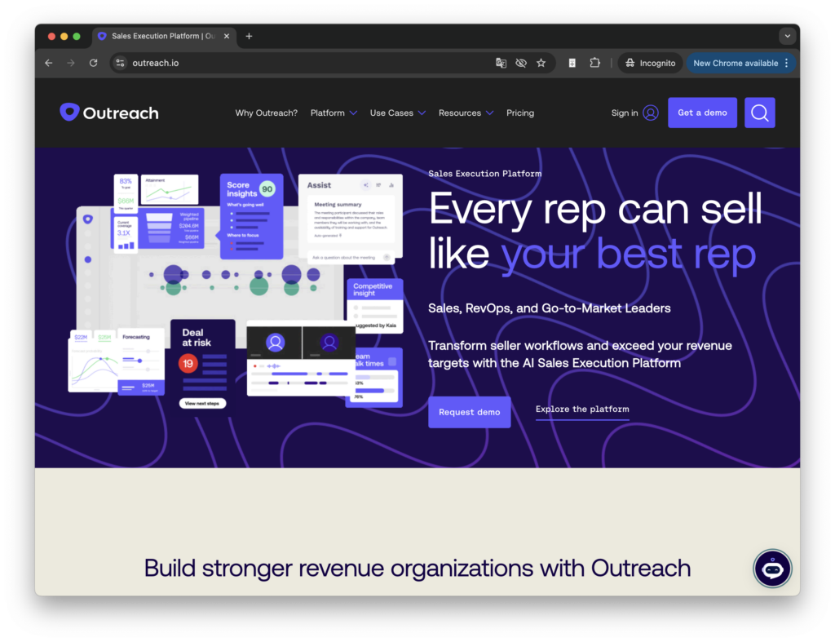Open the site search magnifier button

coord(759,113)
